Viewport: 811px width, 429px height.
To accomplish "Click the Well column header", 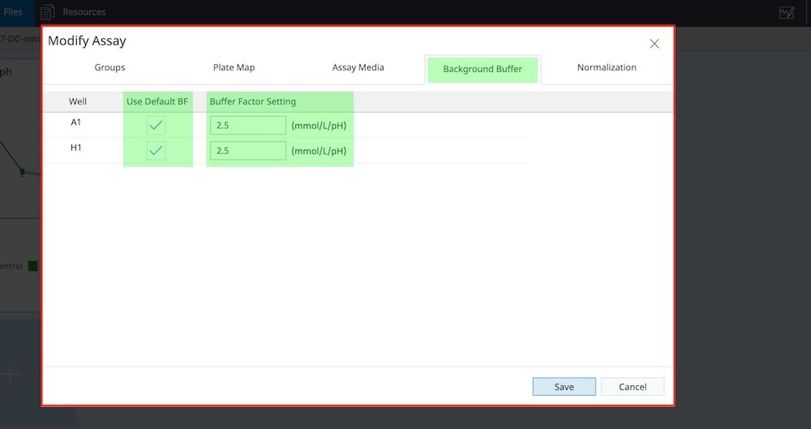I will 78,102.
